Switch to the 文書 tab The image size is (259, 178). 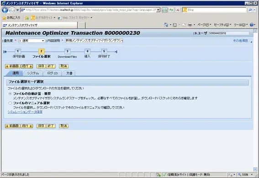(69, 73)
